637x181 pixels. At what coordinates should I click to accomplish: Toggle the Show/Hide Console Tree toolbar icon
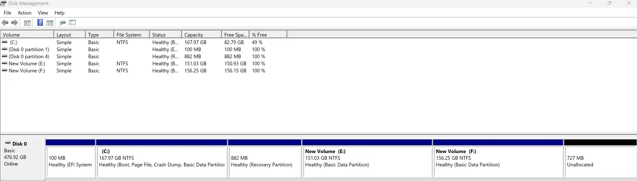[27, 23]
